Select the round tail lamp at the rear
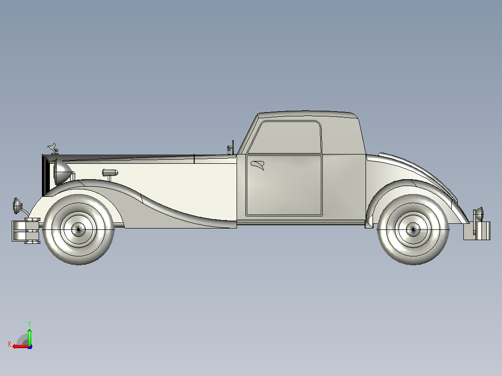This screenshot has width=502, height=376. [x=479, y=214]
